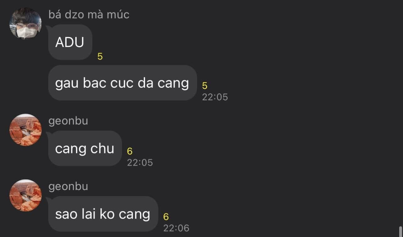Click the count 6 beside 'sao lai ko cang'
The height and width of the screenshot is (237, 403).
(166, 217)
